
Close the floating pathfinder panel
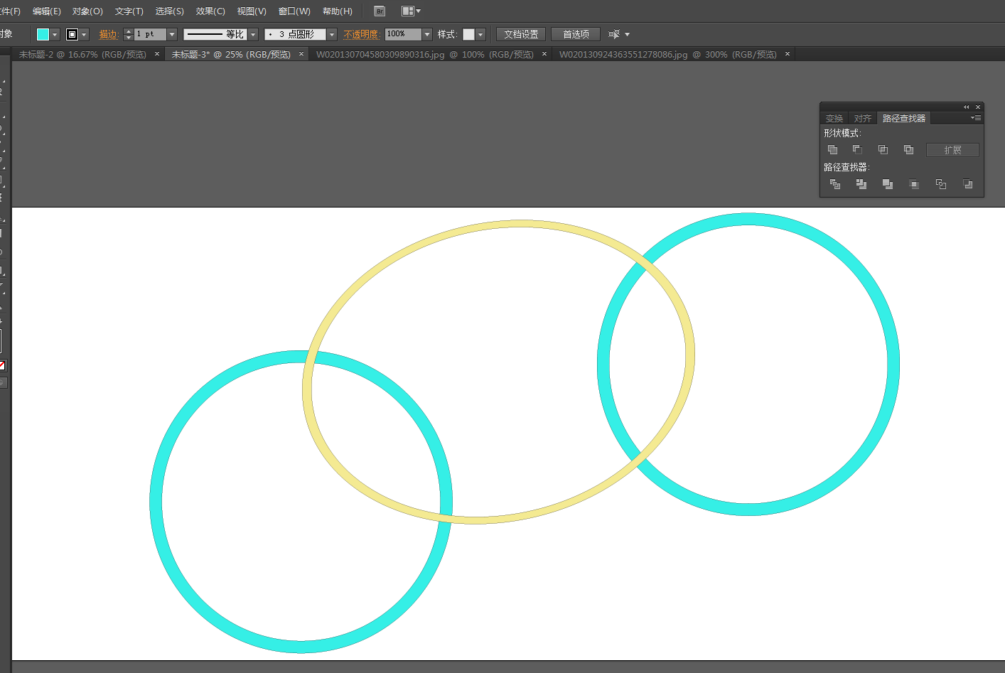(978, 107)
